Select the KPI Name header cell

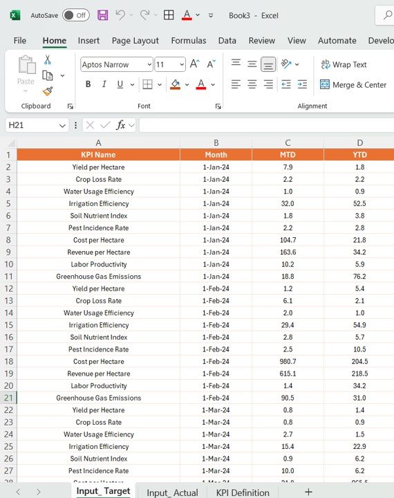(x=98, y=155)
